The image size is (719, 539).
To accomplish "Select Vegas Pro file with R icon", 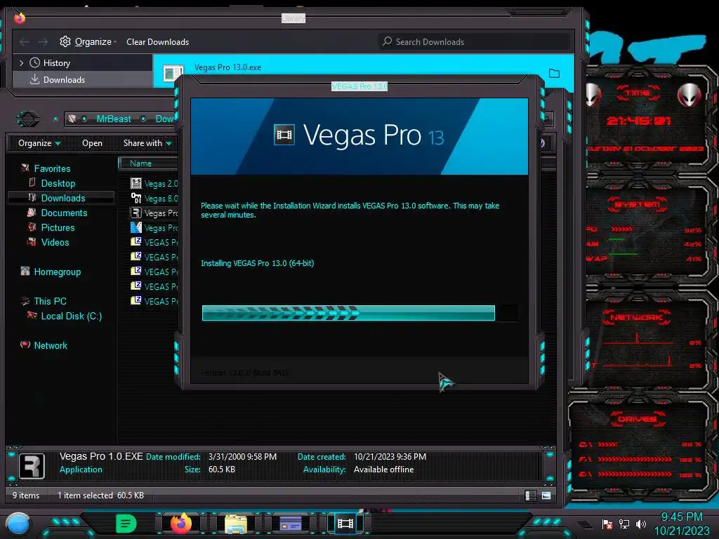I will click(x=136, y=213).
